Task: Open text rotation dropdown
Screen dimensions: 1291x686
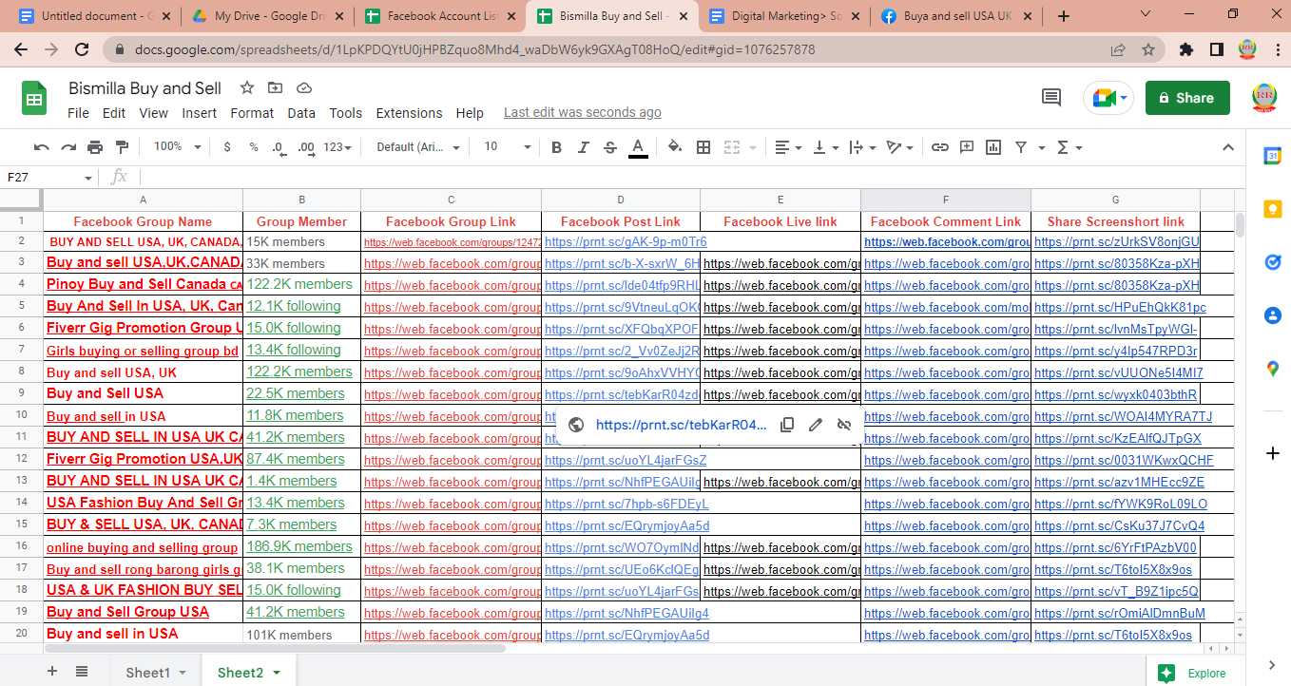Action: pos(899,147)
